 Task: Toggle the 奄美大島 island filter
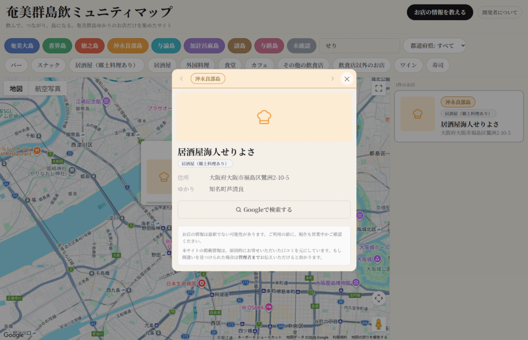pos(22,46)
